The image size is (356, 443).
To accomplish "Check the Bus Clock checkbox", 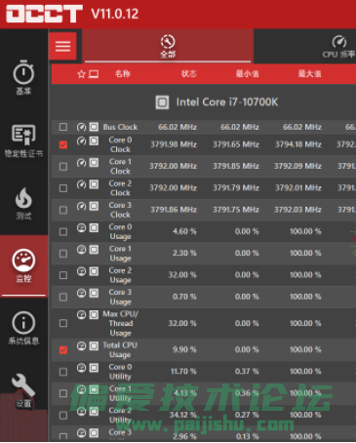I will tap(63, 127).
